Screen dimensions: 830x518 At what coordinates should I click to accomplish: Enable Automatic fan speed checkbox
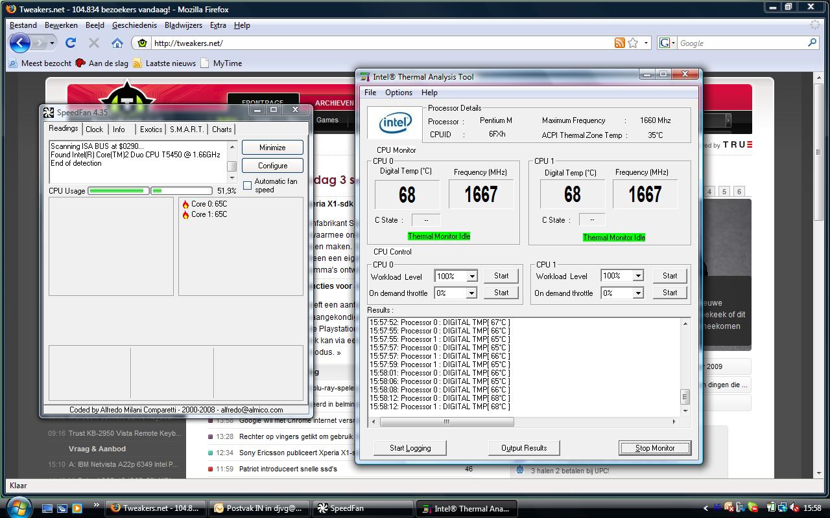tap(247, 186)
